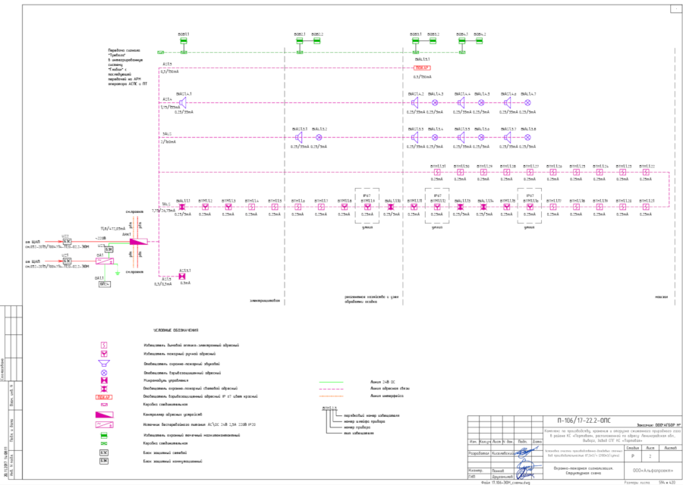Viewport: 683px width, 485px height.
Task: Click the БЗС box labeled UZ2
Action: coord(67,241)
